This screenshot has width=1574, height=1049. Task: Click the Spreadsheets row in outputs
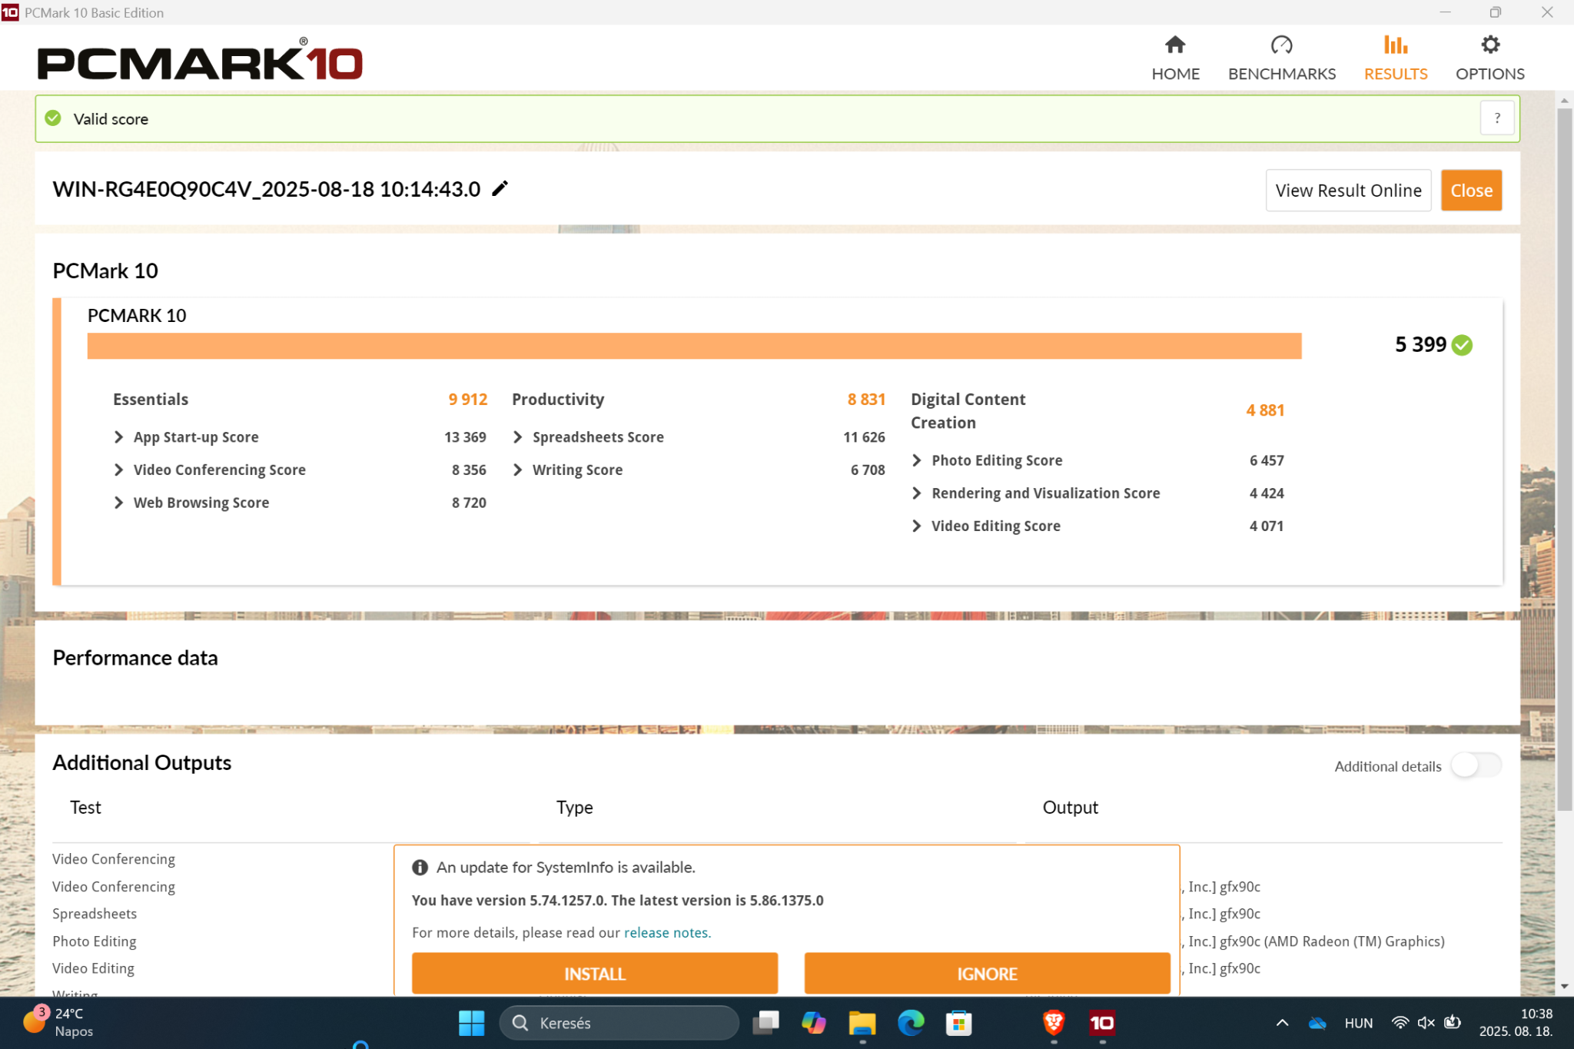pos(95,913)
